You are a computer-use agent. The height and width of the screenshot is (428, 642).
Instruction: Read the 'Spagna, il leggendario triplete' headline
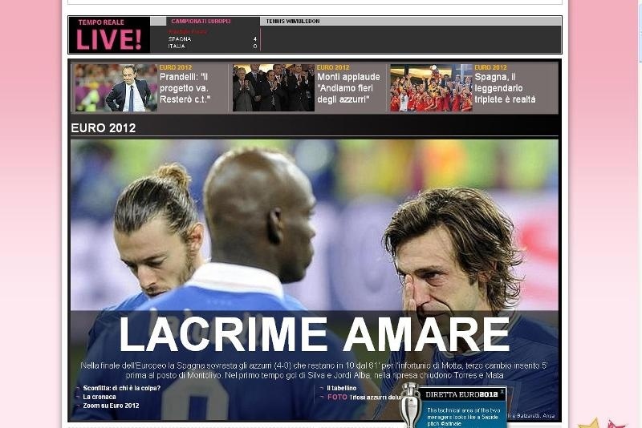coord(505,88)
